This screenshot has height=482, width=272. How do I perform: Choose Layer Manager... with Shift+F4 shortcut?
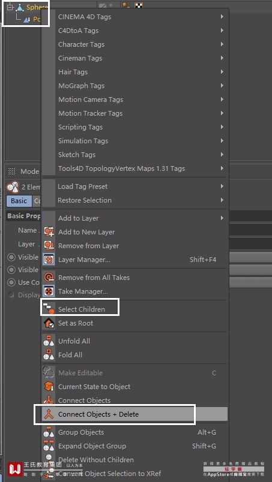point(135,260)
